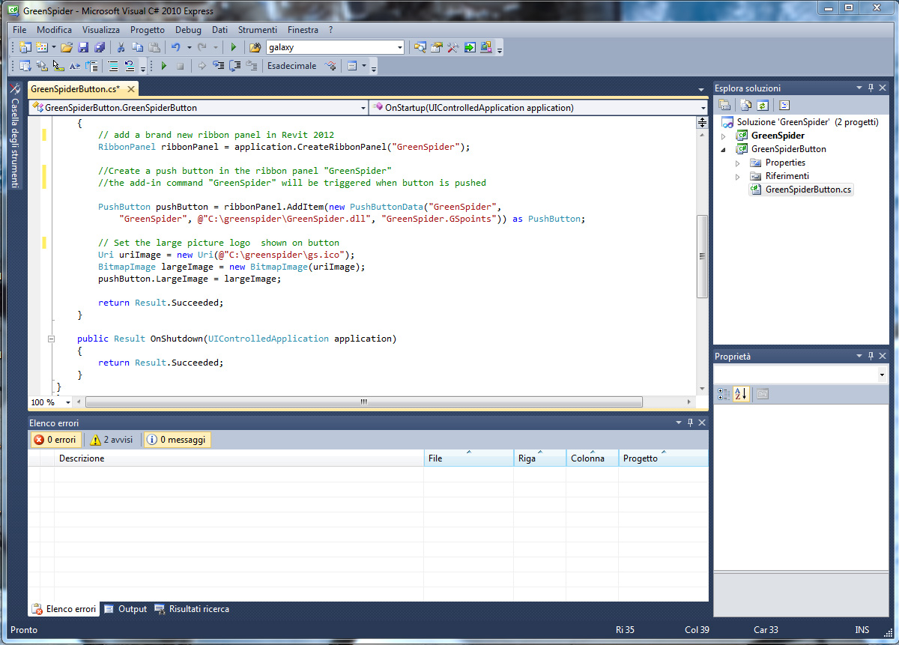Click View Code icon in Esplora soluzioni
This screenshot has height=645, width=899.
[x=784, y=106]
